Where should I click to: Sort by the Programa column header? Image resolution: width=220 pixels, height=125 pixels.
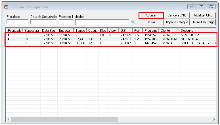coord(151,30)
